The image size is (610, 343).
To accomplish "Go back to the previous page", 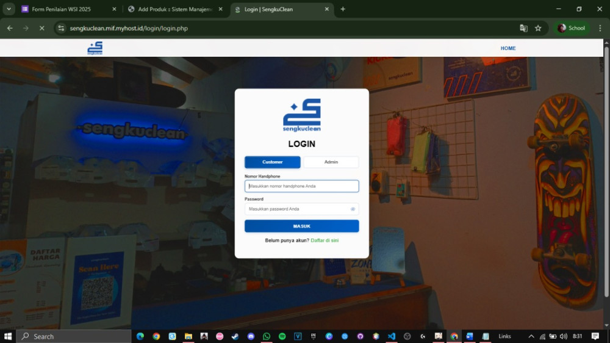I will click(10, 28).
